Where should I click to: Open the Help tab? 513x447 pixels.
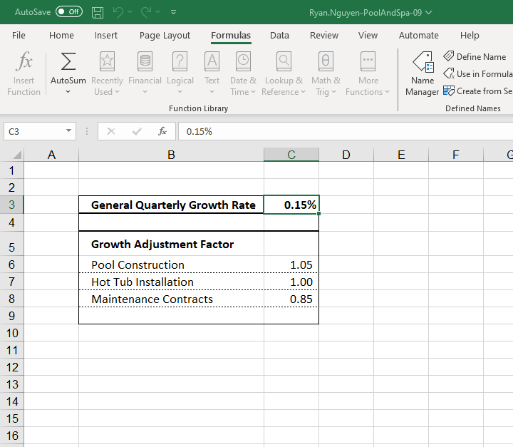click(470, 36)
